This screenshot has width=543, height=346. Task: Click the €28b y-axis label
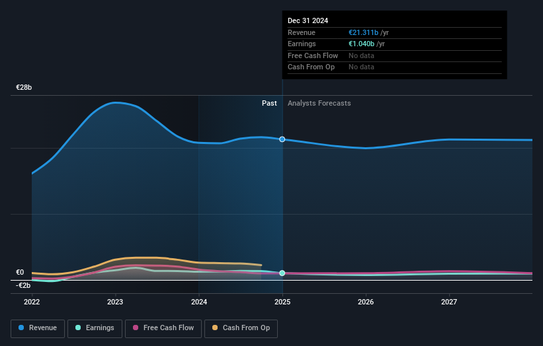click(x=24, y=87)
